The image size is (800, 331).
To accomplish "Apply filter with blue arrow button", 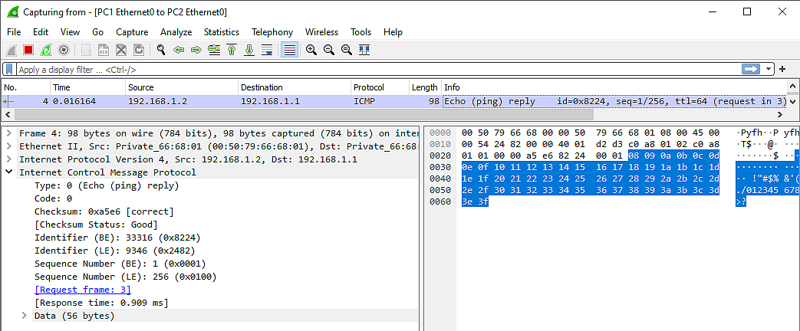I will coord(751,69).
